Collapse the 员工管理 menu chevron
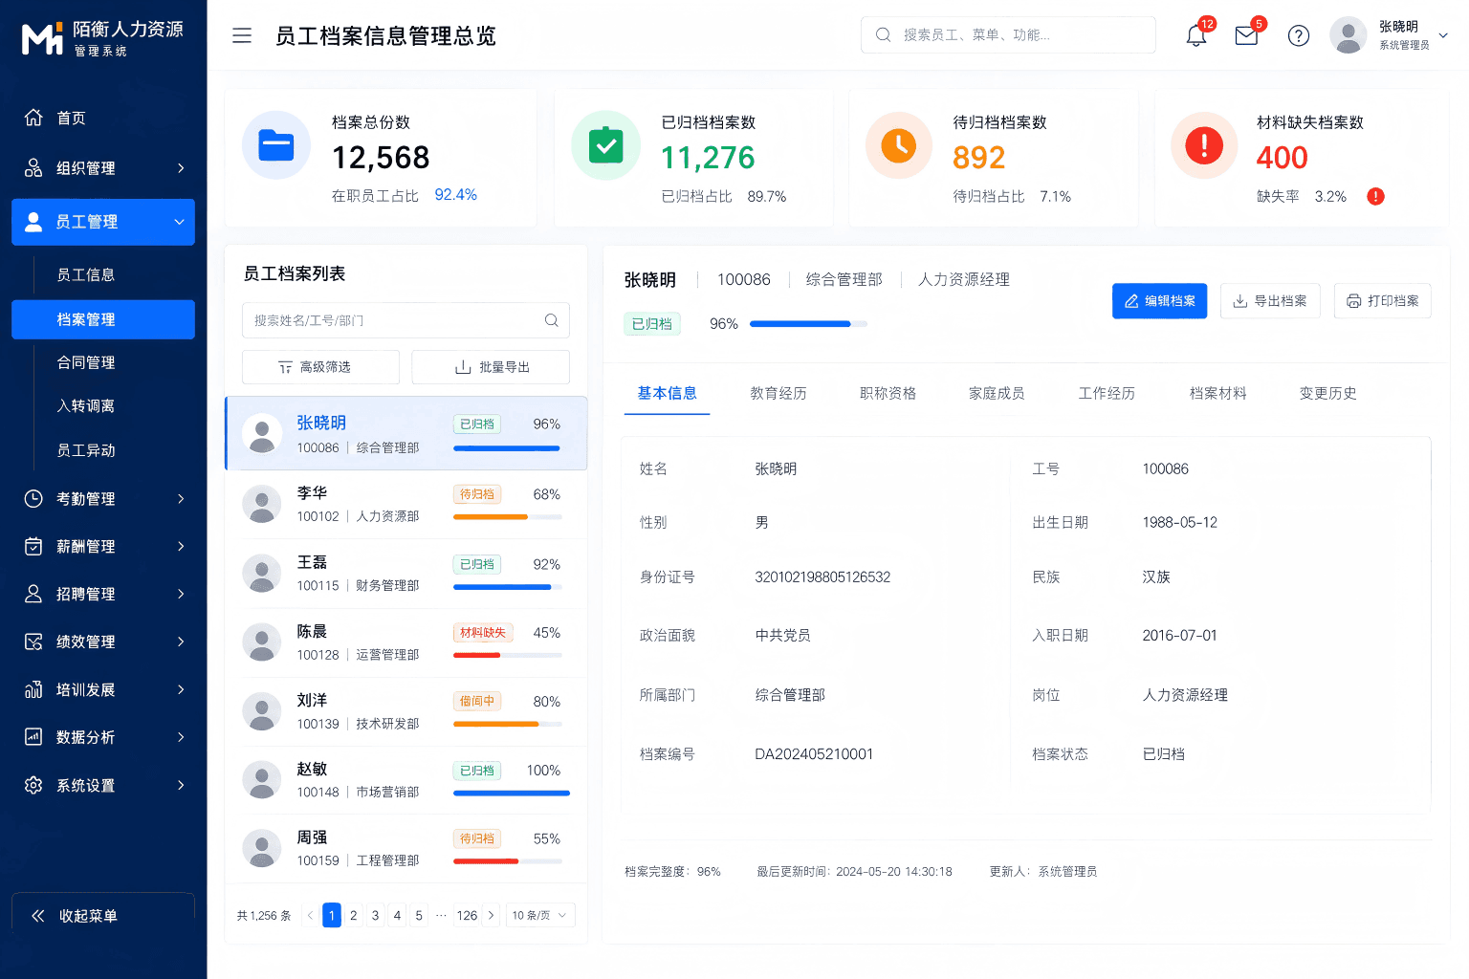Screen dimensions: 1469x979 pyautogui.click(x=179, y=222)
